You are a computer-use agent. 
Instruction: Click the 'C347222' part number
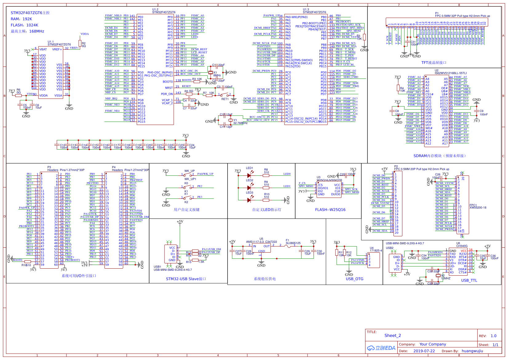point(271,242)
